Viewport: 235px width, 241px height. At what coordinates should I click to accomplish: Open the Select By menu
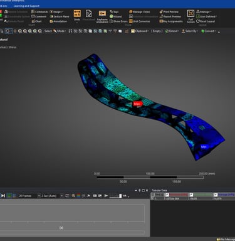coord(189,31)
